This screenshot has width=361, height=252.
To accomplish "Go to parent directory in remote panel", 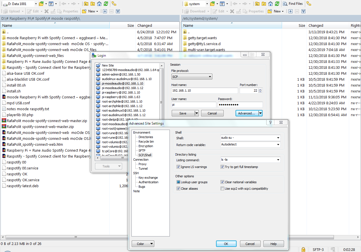I will click(x=257, y=4).
